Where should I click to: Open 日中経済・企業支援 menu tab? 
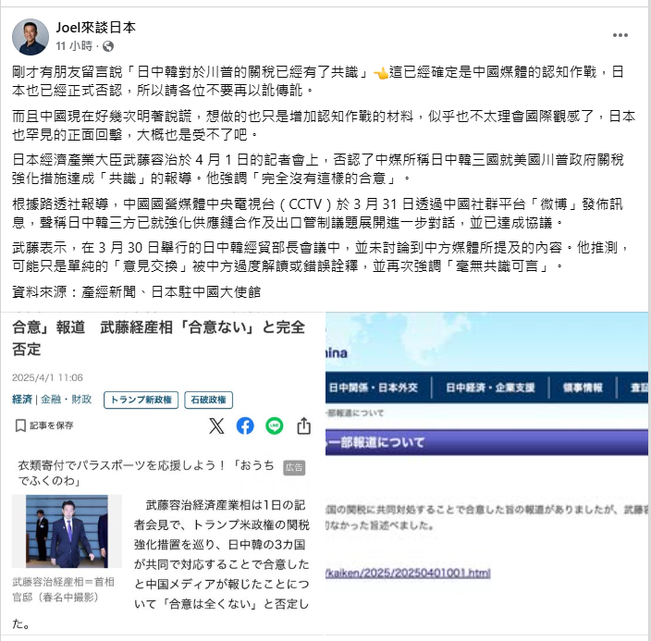click(490, 388)
